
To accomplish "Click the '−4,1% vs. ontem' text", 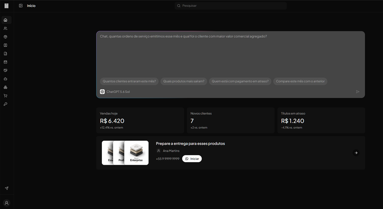I will point(292,128).
